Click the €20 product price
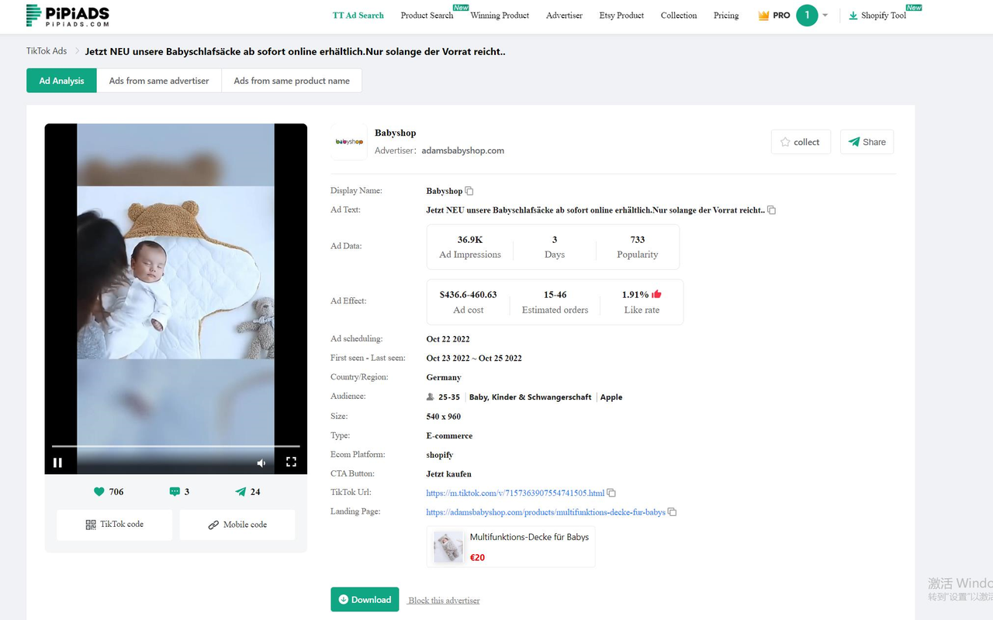 pos(478,557)
